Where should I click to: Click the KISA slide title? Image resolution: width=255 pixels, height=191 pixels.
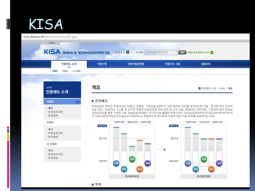[46, 24]
